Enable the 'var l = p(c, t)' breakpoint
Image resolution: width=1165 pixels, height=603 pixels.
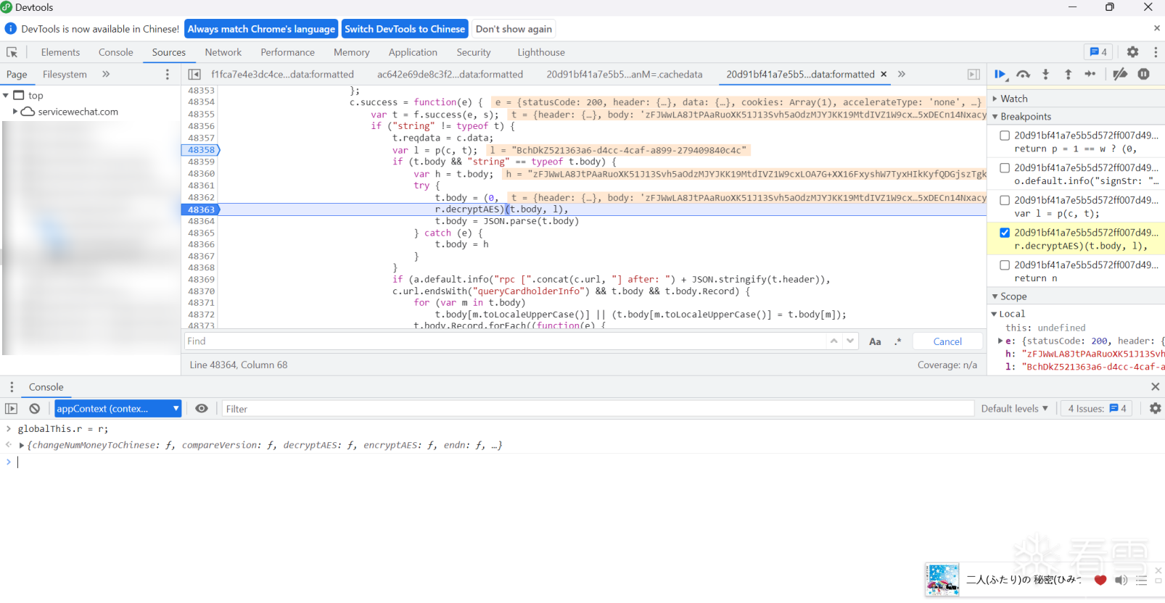pos(1005,200)
